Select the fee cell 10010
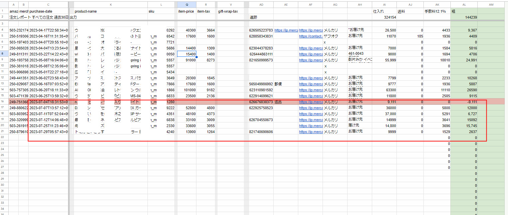The width and height of the screenshot is (508, 215). (x=437, y=60)
